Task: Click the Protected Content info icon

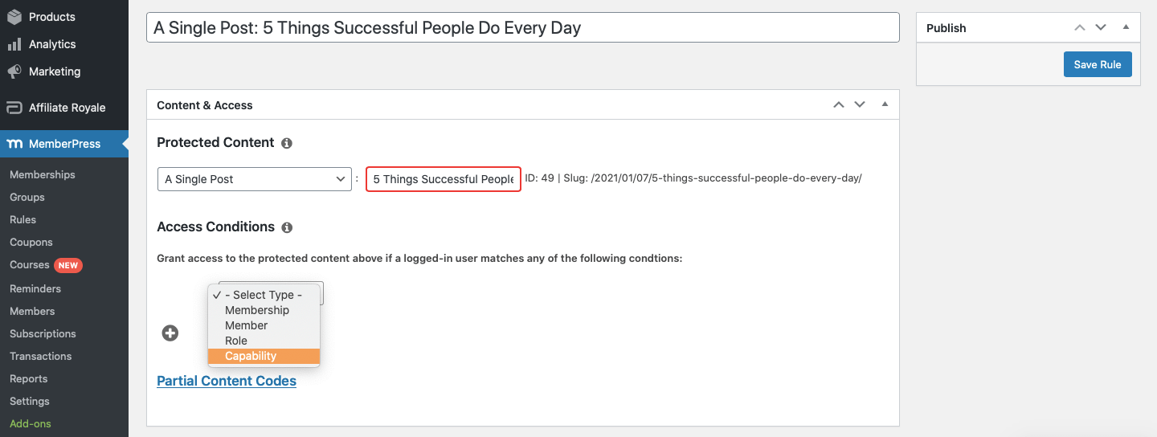Action: (287, 143)
